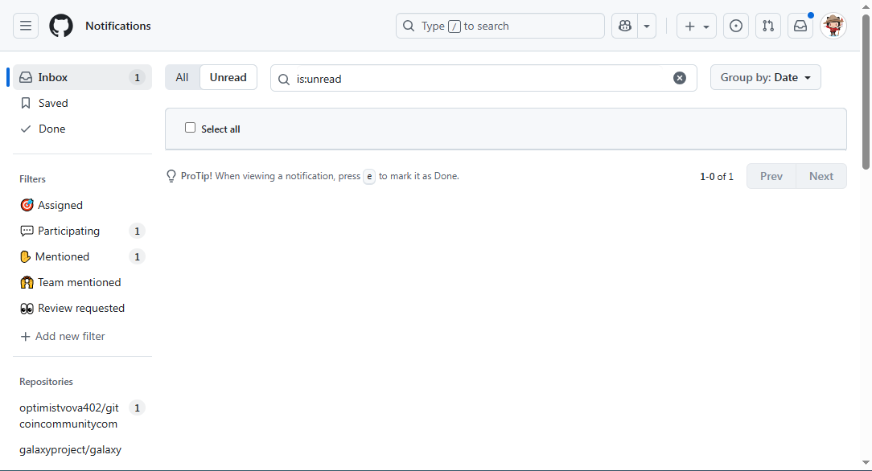This screenshot has width=872, height=471.
Task: Open the user profile avatar
Action: tap(833, 26)
